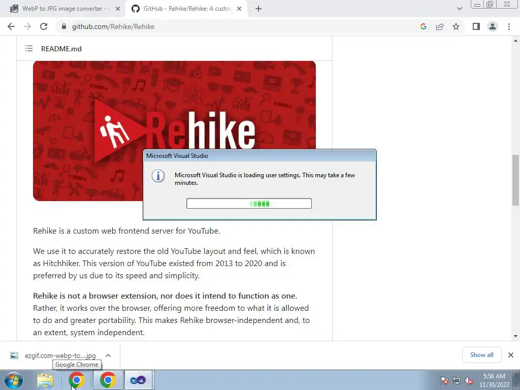This screenshot has width=520, height=390.
Task: Click the browser forward arrow
Action: (x=27, y=26)
